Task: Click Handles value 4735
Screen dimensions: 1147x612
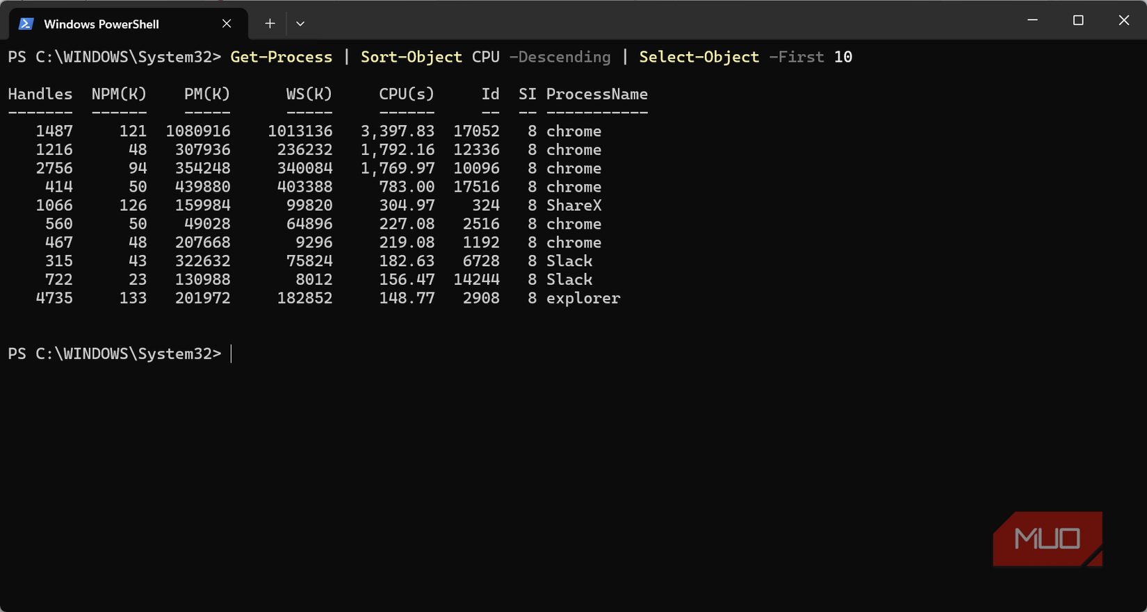Action: pos(54,298)
